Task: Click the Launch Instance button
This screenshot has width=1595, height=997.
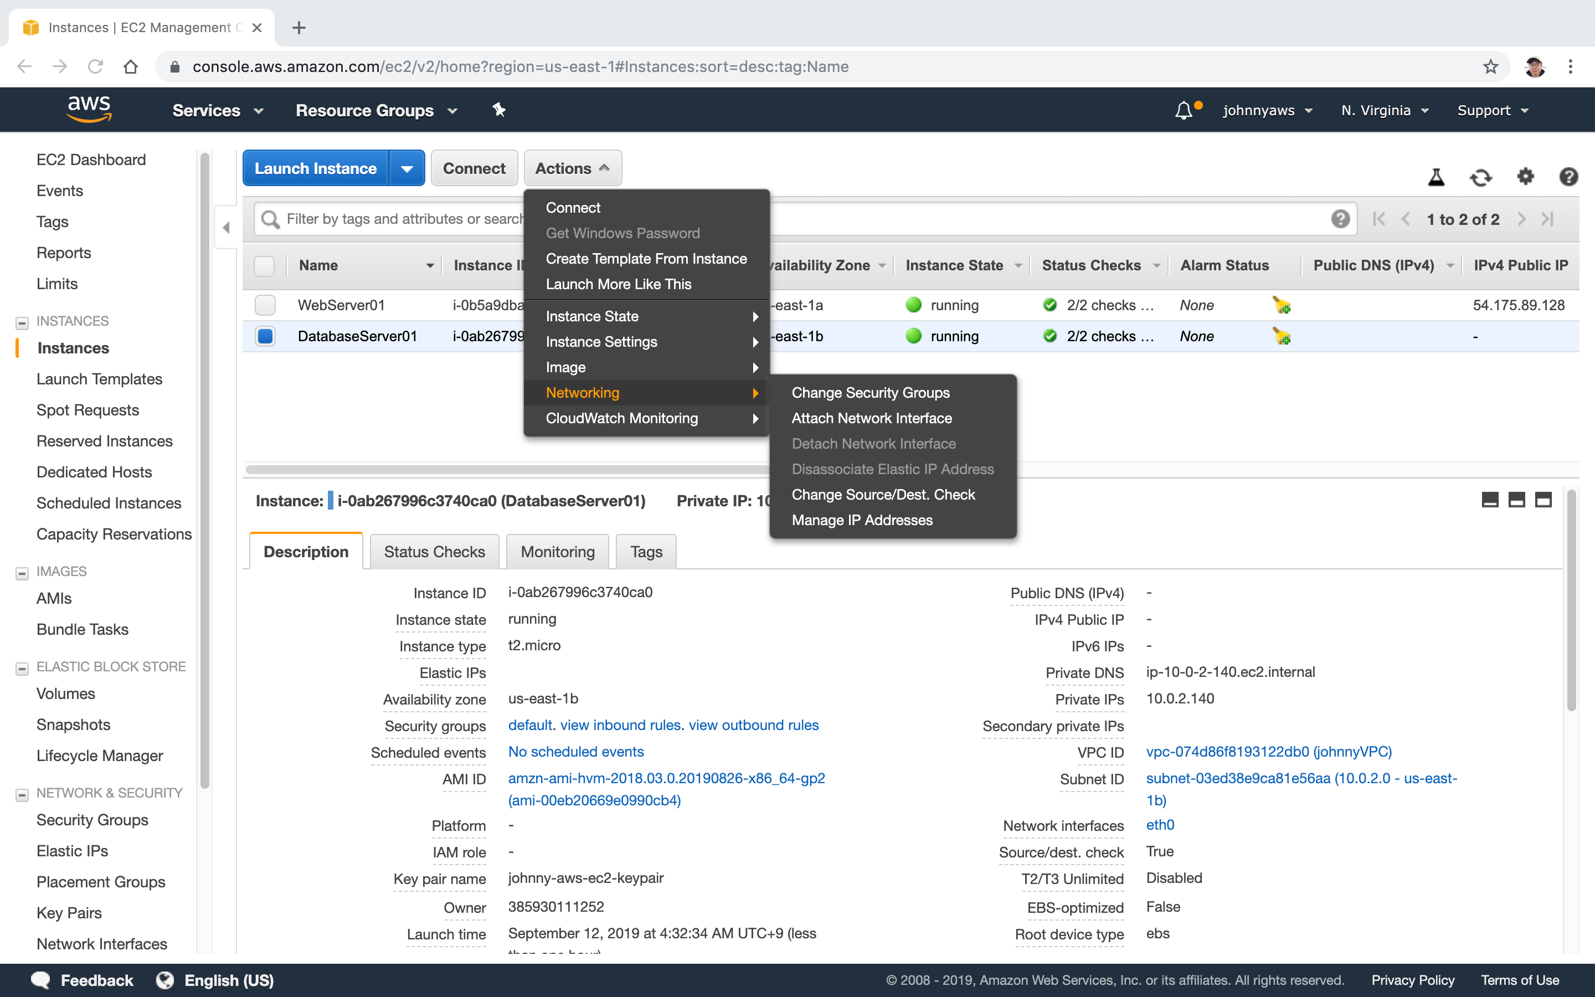Action: click(x=316, y=169)
